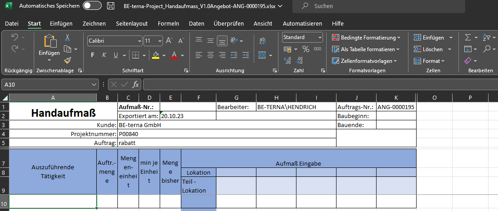Open Bedingte Formatierung menu
The image size is (498, 211).
tap(366, 38)
